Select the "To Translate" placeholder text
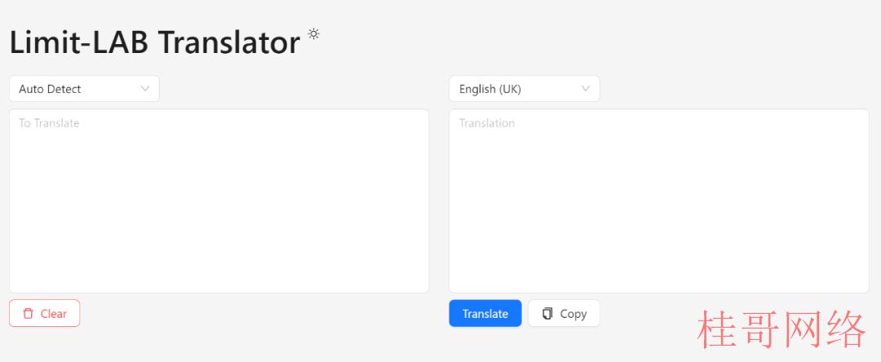881x362 pixels. 49,123
